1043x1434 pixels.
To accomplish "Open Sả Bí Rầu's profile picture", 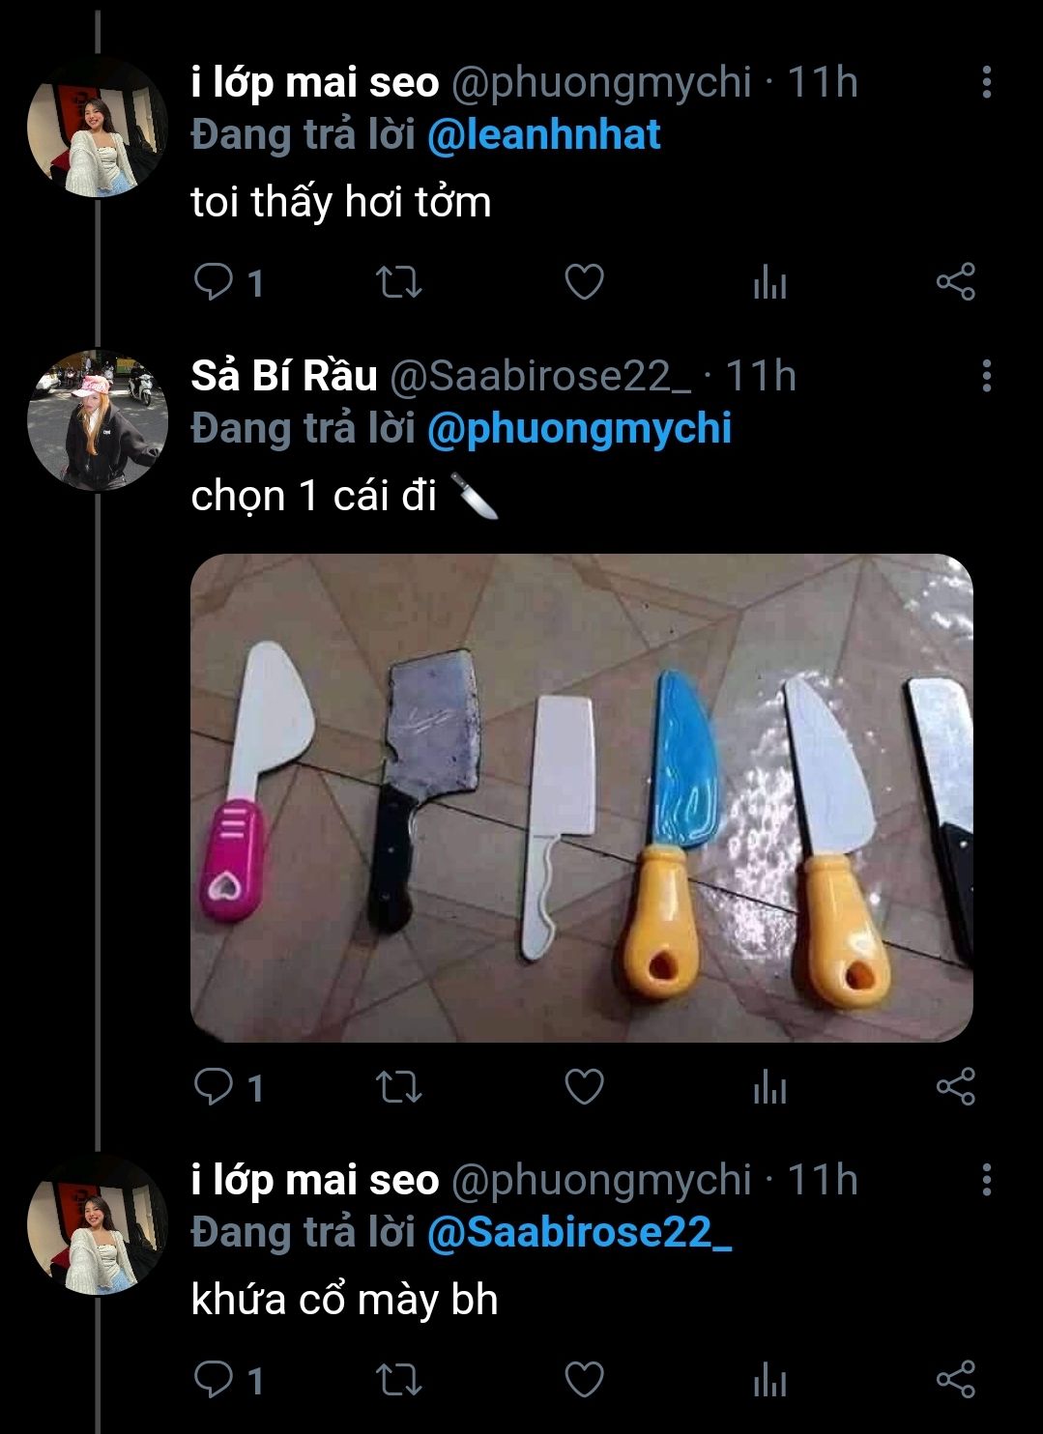I will [x=98, y=421].
